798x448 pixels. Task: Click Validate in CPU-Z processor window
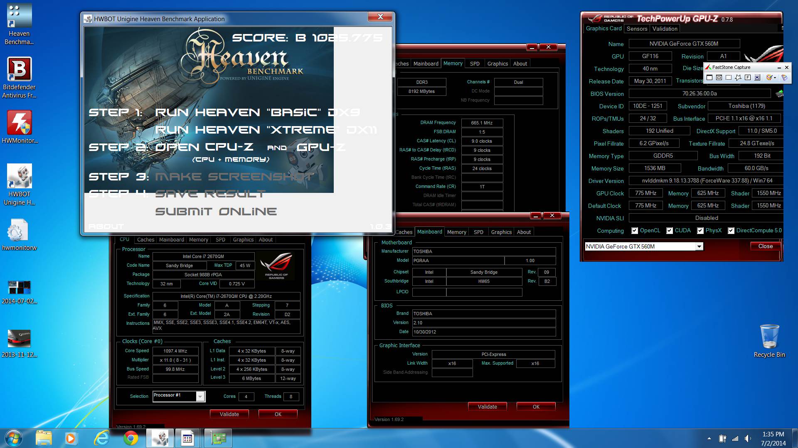[x=229, y=414]
